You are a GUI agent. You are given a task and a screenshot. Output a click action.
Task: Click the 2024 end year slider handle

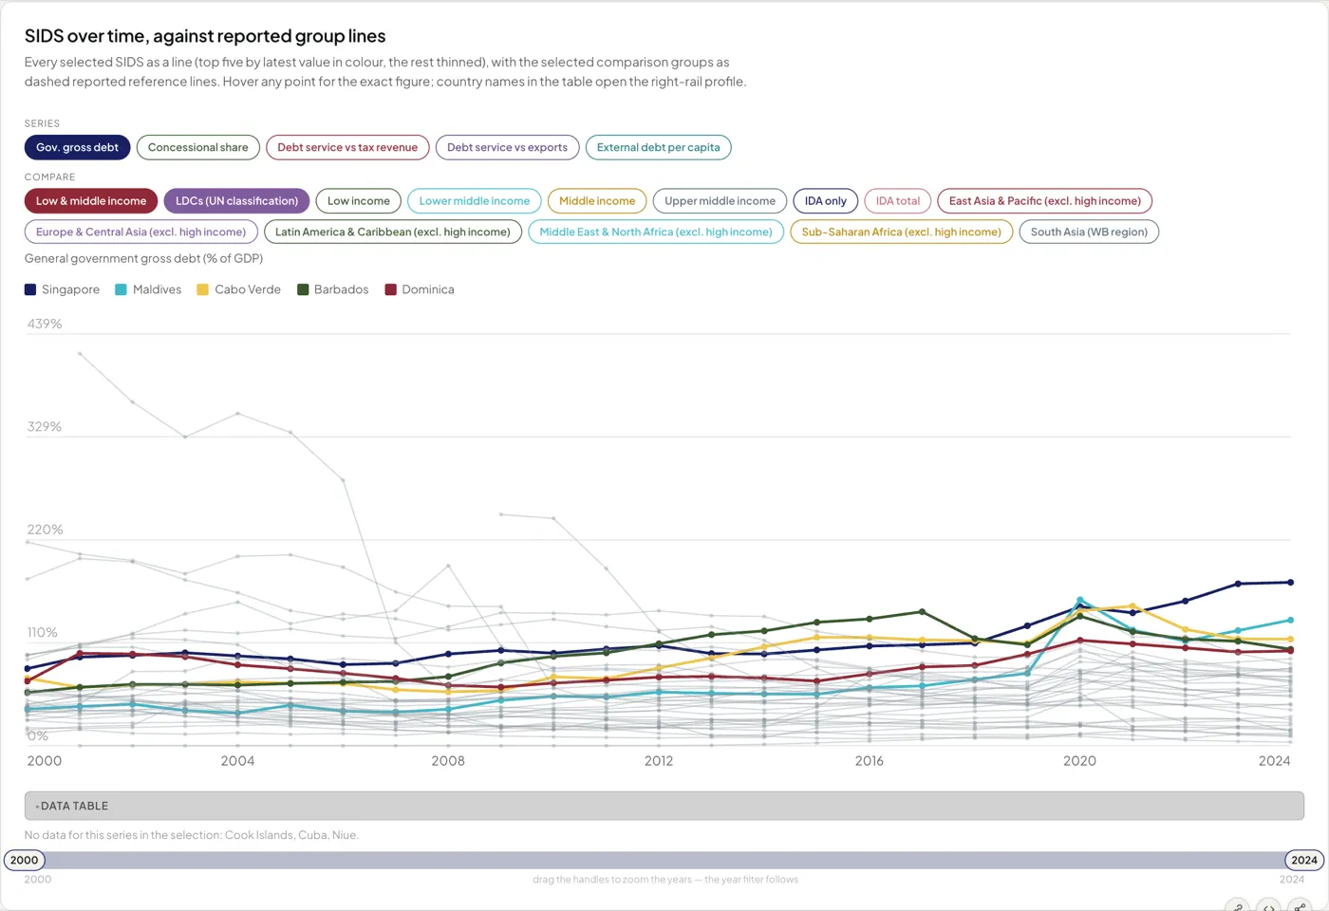[x=1304, y=860]
